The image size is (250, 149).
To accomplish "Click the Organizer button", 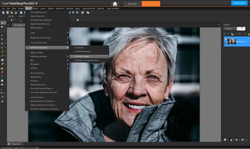I will coord(15,144).
